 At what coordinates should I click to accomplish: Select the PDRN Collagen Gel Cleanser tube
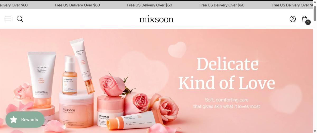42,80
